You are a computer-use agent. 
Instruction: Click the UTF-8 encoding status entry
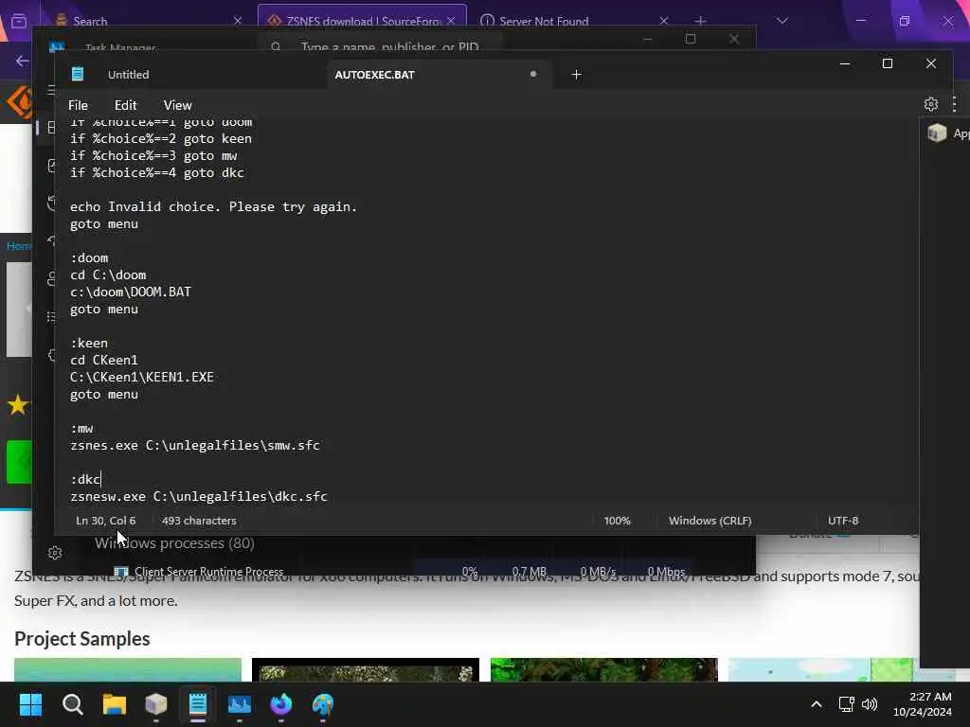[842, 521]
